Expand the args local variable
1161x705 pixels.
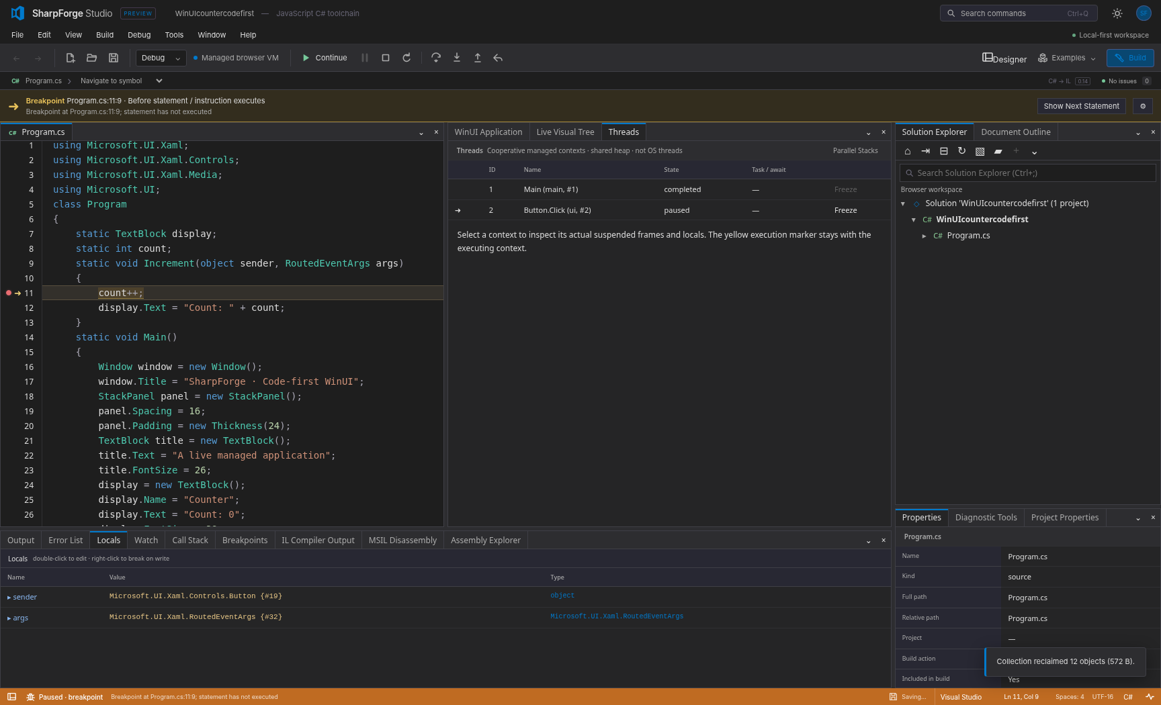point(9,618)
